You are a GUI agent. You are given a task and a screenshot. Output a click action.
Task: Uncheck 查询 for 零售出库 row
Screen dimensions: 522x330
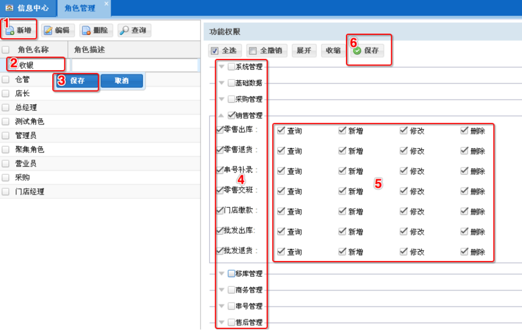[281, 130]
